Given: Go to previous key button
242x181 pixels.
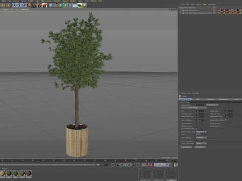Looking at the screenshot, I should click(118, 165).
